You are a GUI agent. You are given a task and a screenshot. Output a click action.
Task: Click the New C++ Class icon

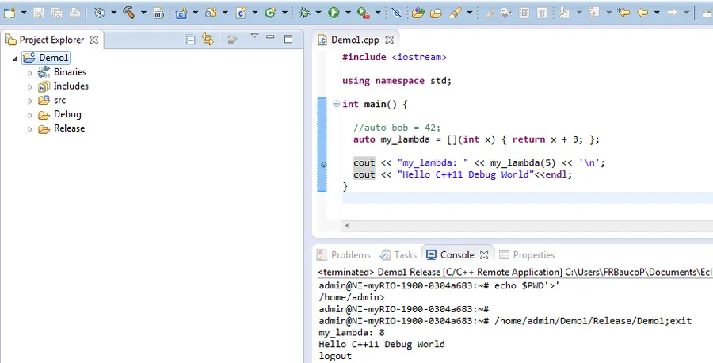pyautogui.click(x=270, y=13)
